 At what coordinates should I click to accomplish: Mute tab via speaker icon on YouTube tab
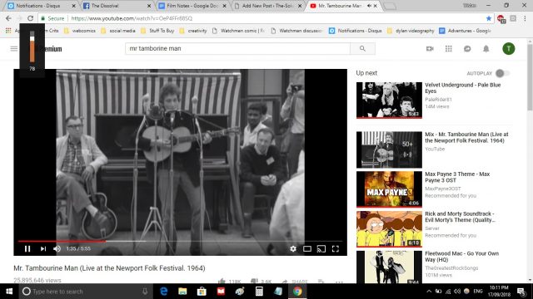click(x=370, y=6)
